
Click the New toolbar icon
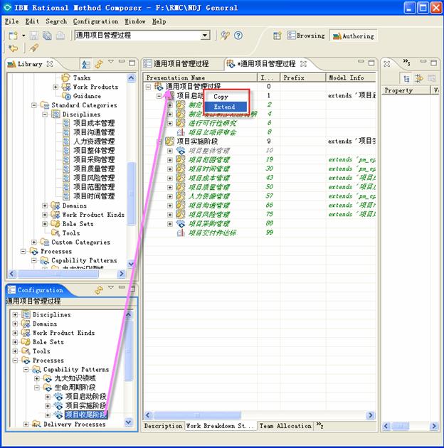[x=13, y=36]
